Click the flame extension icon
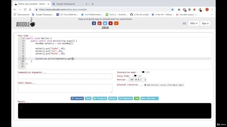227x127 pixels. click(194, 10)
